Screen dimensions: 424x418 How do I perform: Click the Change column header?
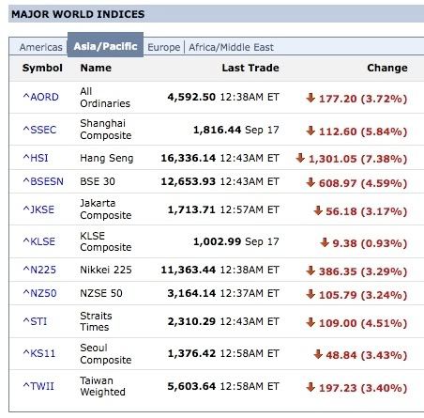tap(387, 68)
